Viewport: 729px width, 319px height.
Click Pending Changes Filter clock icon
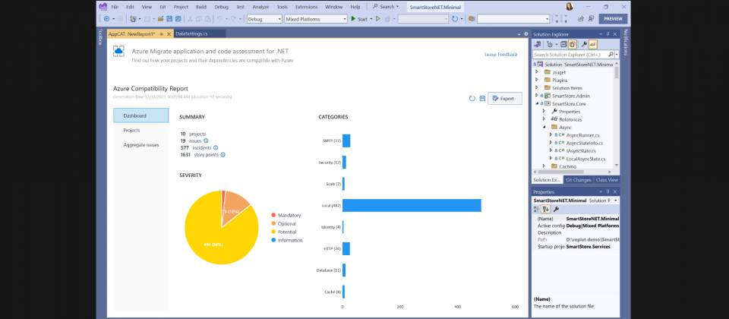click(550, 44)
